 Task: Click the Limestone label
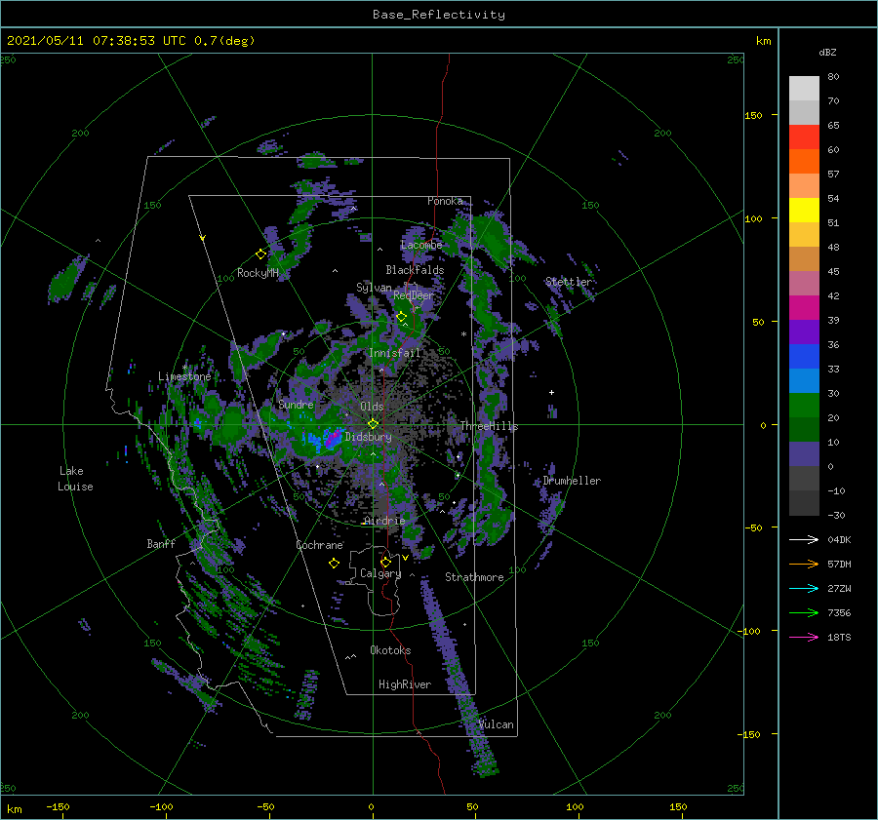coord(184,376)
